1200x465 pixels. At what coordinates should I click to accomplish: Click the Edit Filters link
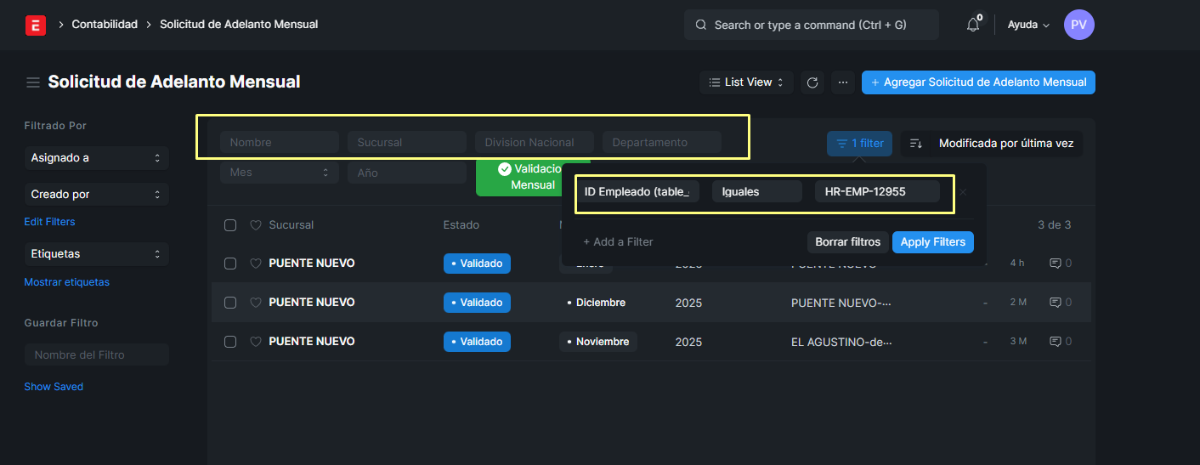pyautogui.click(x=49, y=222)
